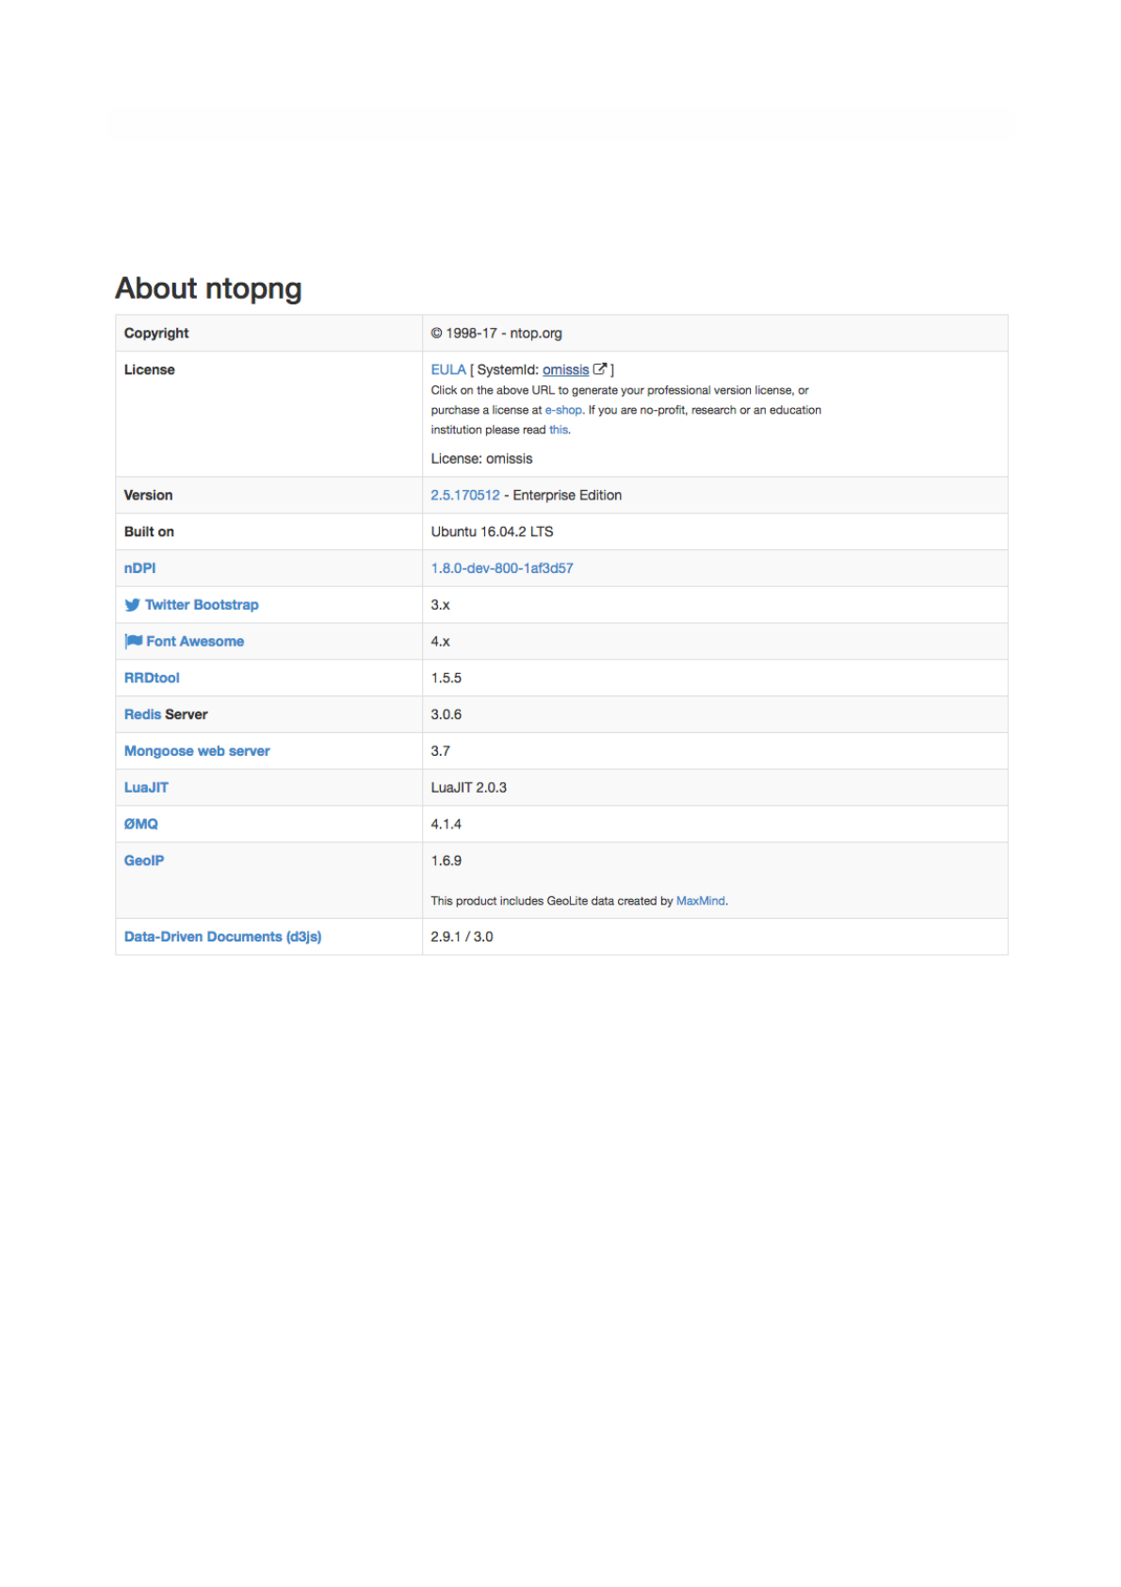The image size is (1121, 1587).
Task: Select 'This product includes GeoLite data' text
Action: click(523, 901)
